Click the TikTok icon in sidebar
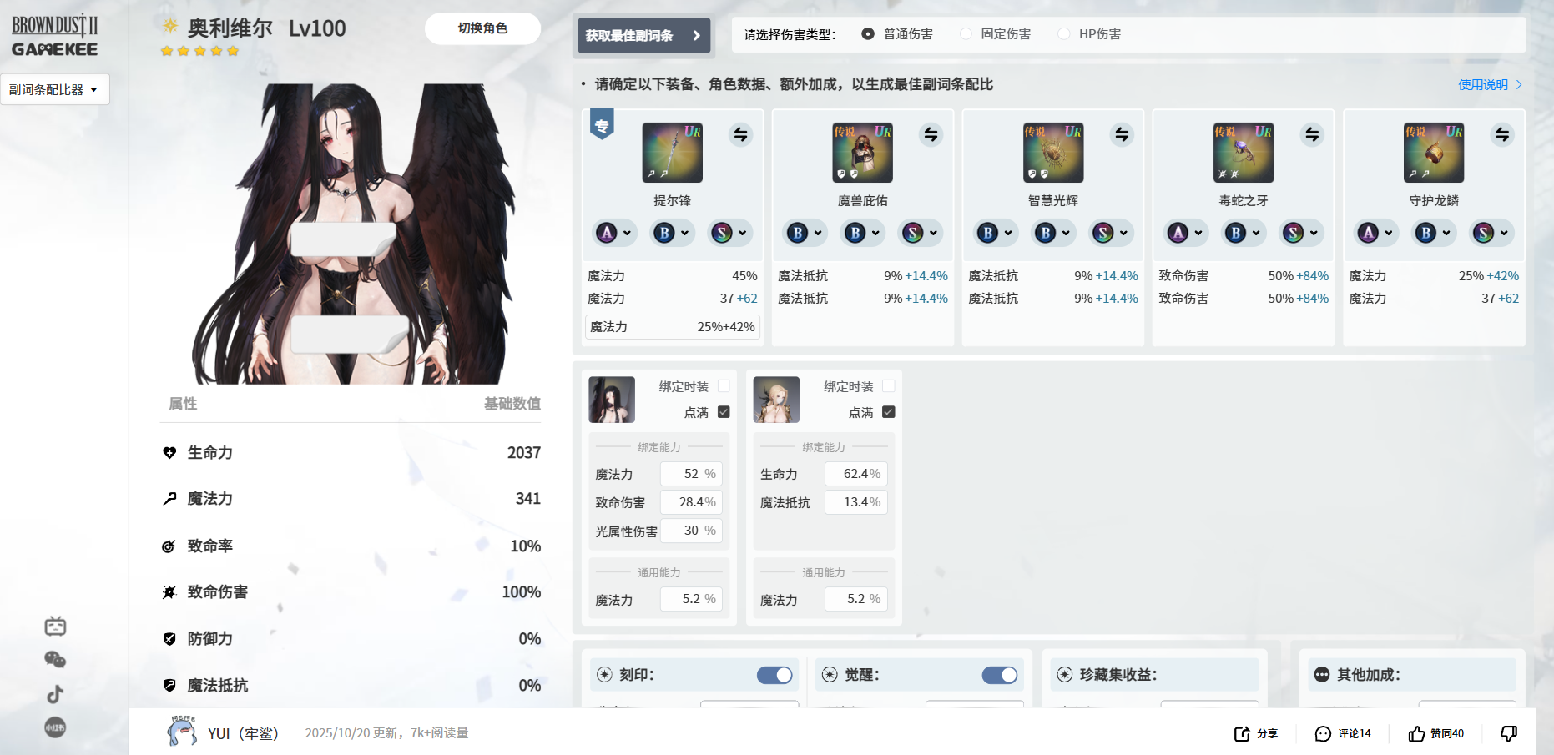1554x755 pixels. pyautogui.click(x=55, y=694)
